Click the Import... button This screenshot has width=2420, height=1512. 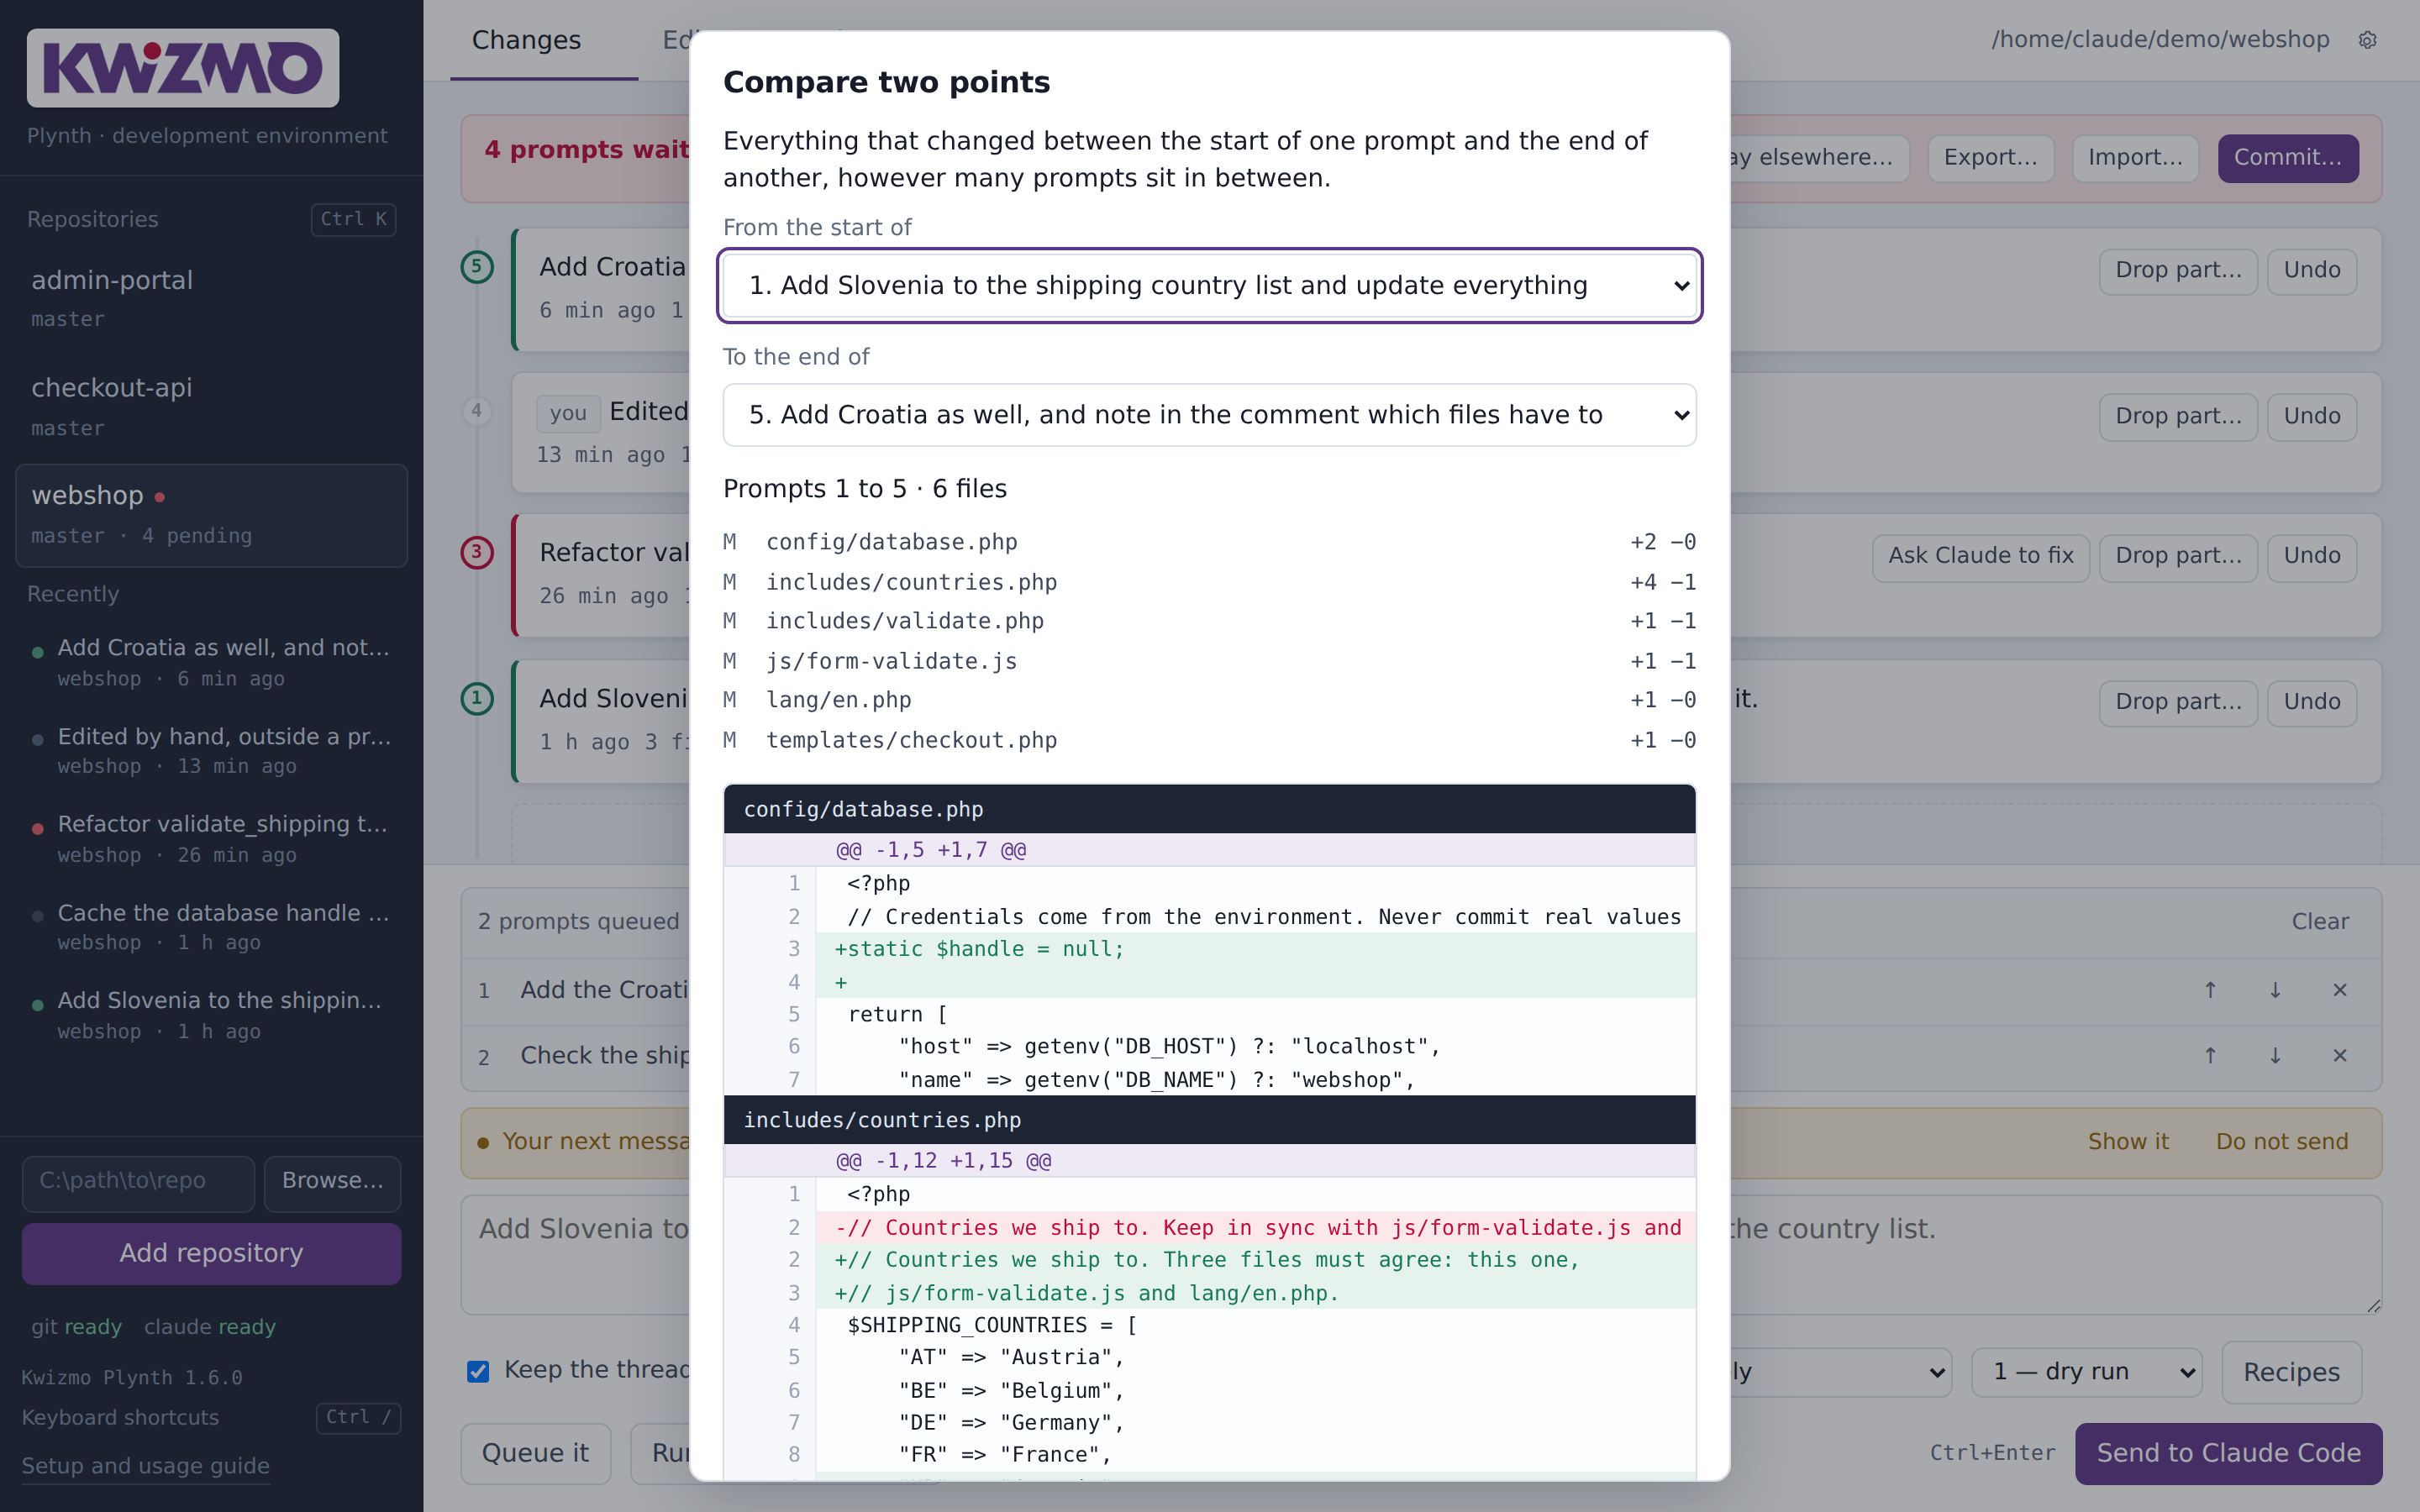[2135, 158]
